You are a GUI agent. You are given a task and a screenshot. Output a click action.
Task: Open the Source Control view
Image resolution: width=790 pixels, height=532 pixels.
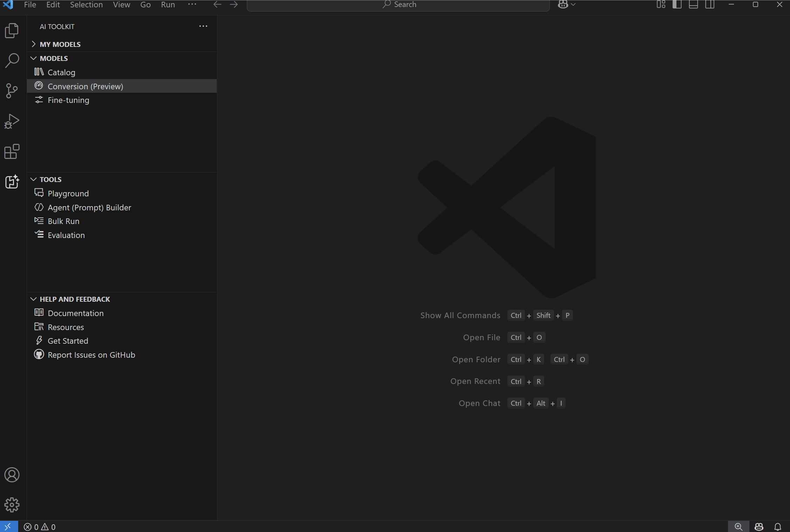[12, 91]
